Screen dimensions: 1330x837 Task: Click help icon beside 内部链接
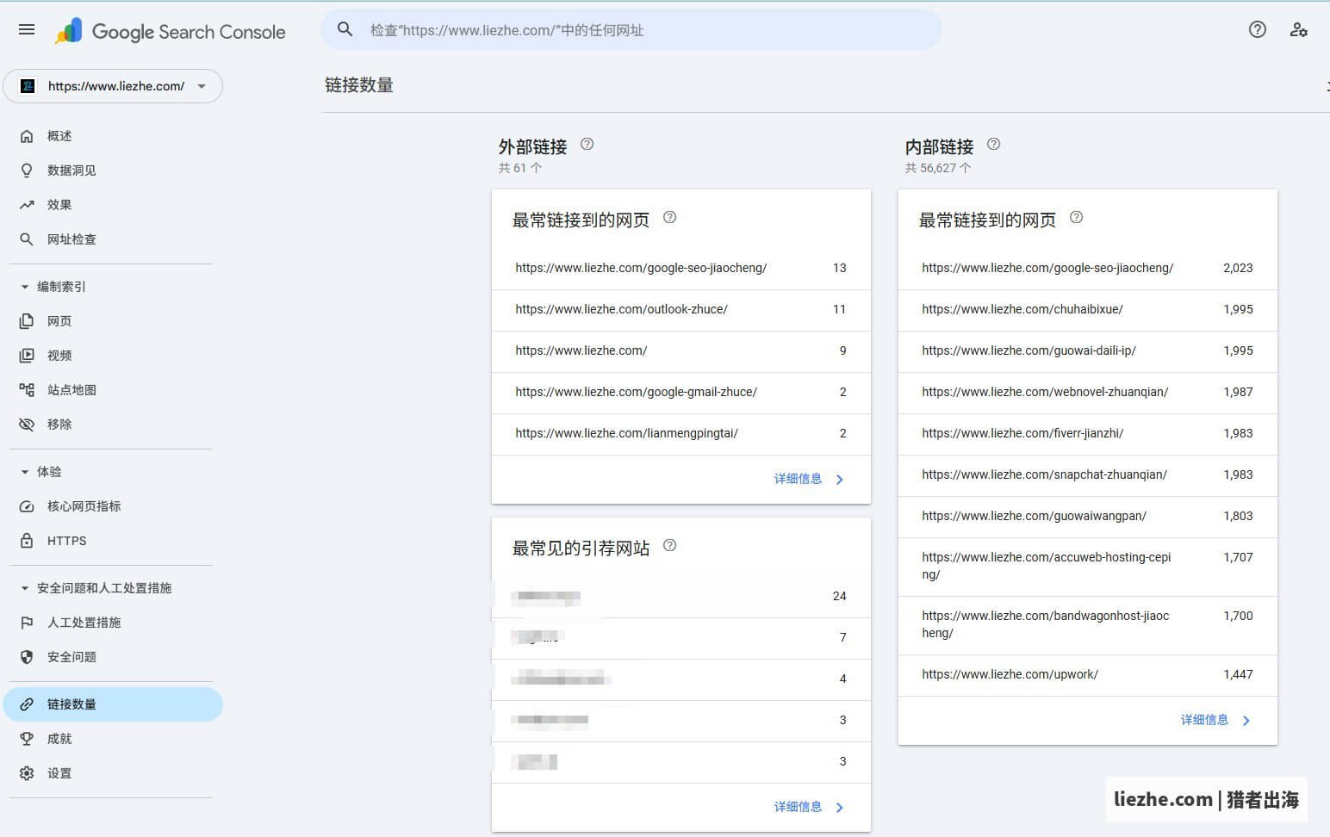tap(993, 145)
